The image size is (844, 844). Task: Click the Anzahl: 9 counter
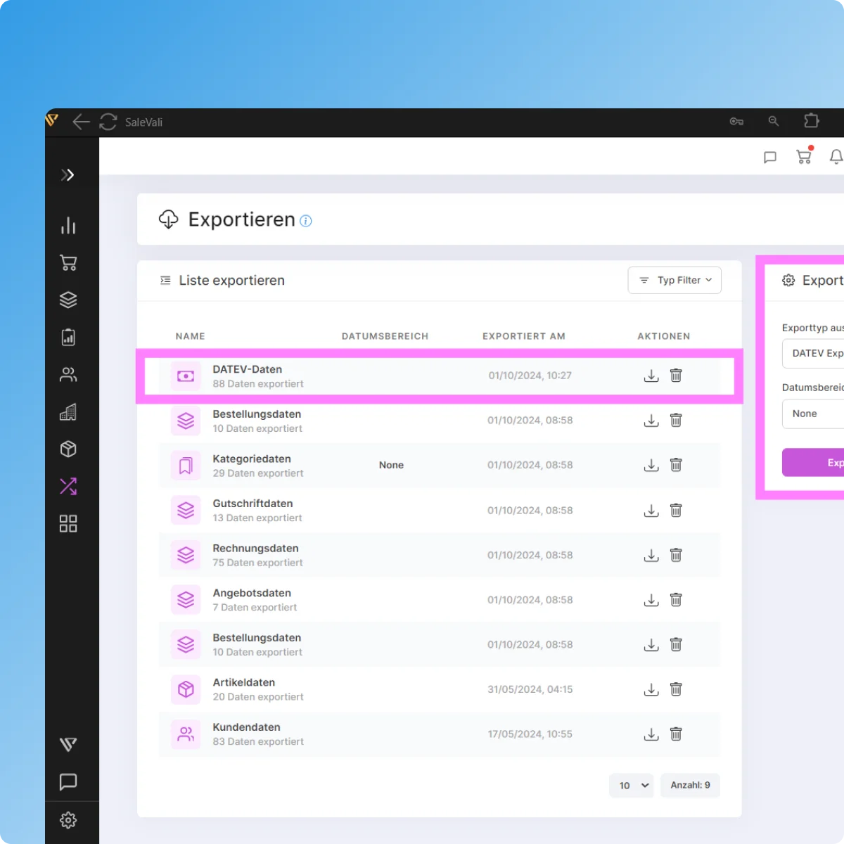pos(690,785)
